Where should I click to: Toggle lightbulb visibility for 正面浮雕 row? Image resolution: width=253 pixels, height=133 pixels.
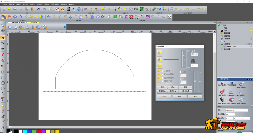tap(251, 33)
